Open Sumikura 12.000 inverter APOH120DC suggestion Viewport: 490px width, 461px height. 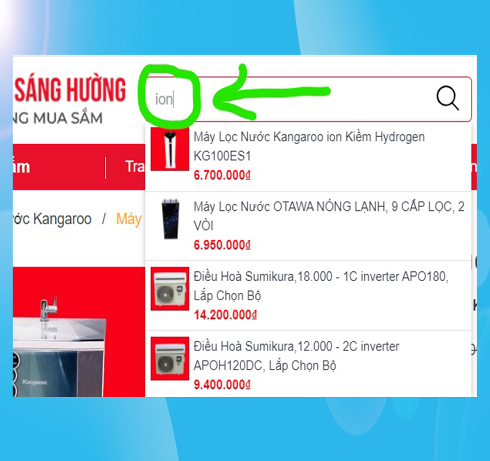tap(308, 364)
